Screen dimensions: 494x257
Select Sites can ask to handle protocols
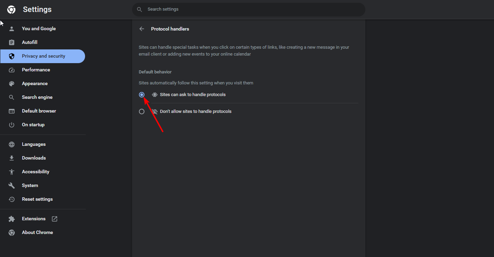pos(142,95)
